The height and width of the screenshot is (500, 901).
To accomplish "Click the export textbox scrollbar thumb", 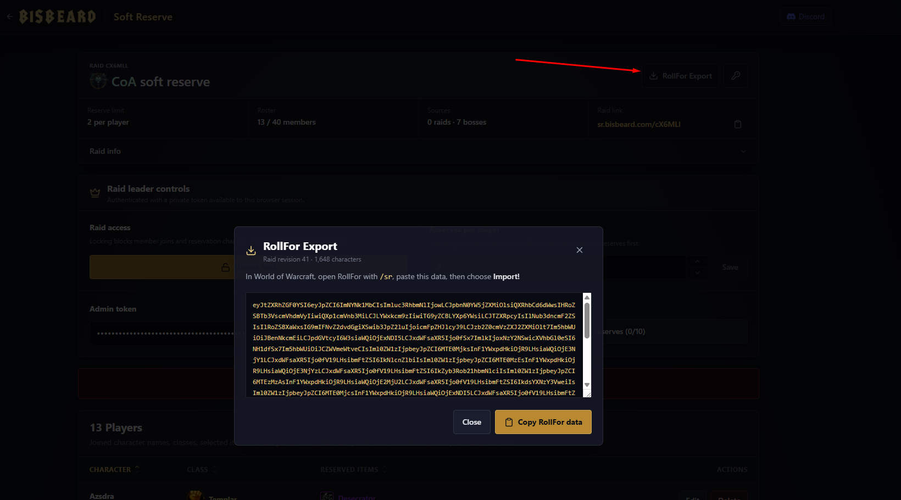I will tap(587, 320).
